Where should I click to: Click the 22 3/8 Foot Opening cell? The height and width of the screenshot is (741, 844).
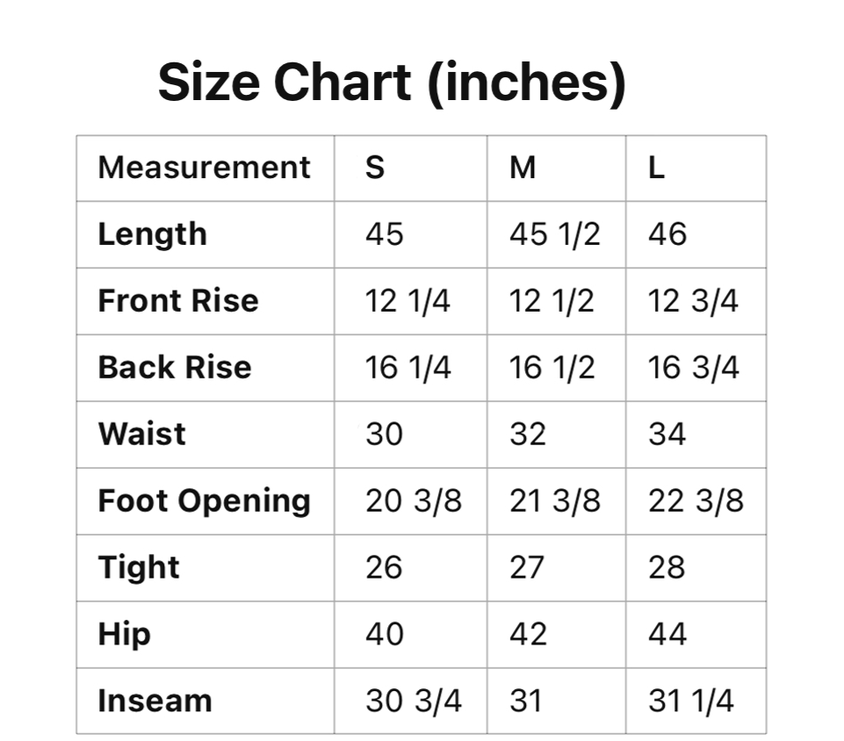696,501
